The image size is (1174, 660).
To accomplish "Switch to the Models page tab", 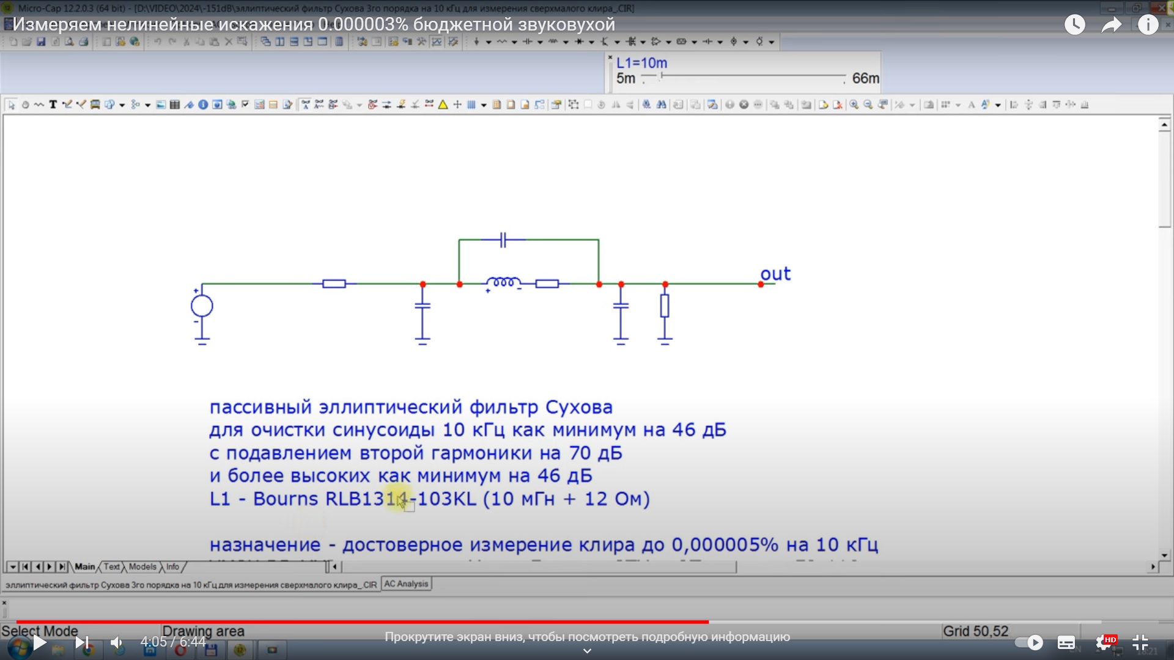I will tap(142, 566).
